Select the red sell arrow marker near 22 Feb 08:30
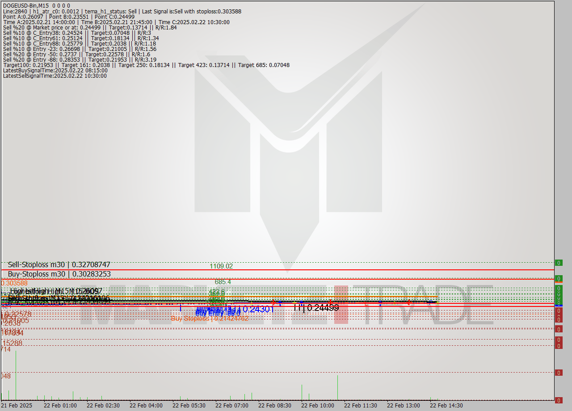This screenshot has width=572, height=411. pos(273,302)
